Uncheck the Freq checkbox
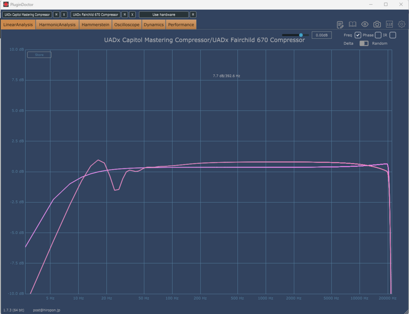The image size is (409, 314). pos(358,35)
